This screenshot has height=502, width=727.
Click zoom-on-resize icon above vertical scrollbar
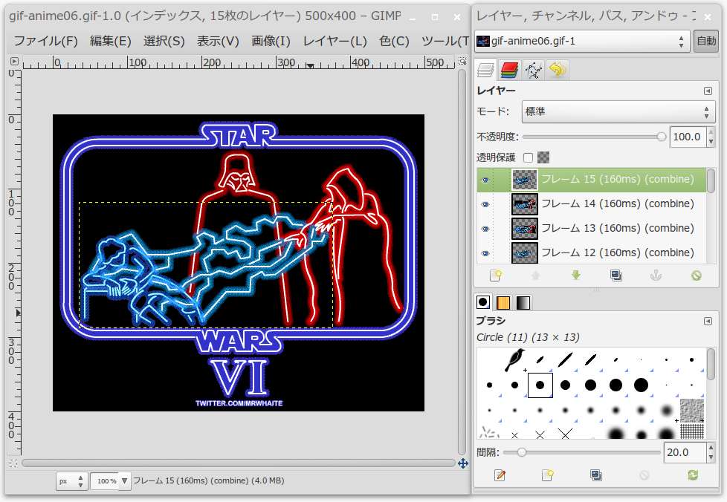[462, 61]
